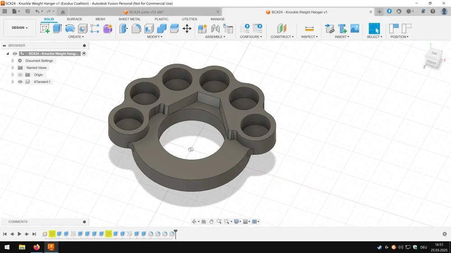Switch to the SURFACE tab
451x253 pixels.
[74, 19]
